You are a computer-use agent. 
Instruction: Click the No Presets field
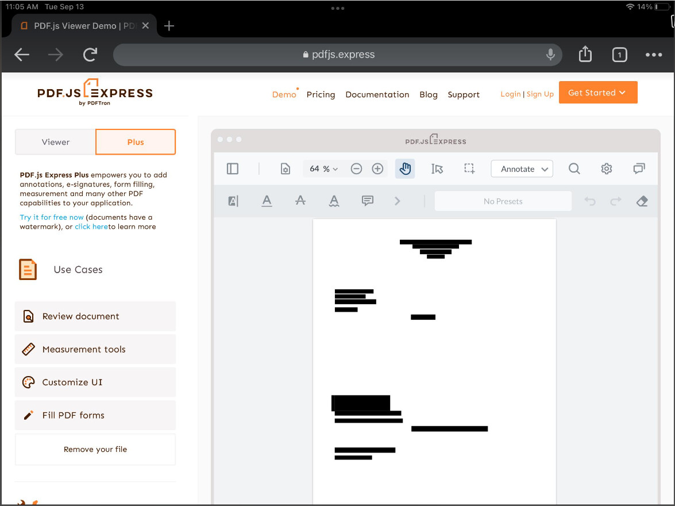[503, 201]
